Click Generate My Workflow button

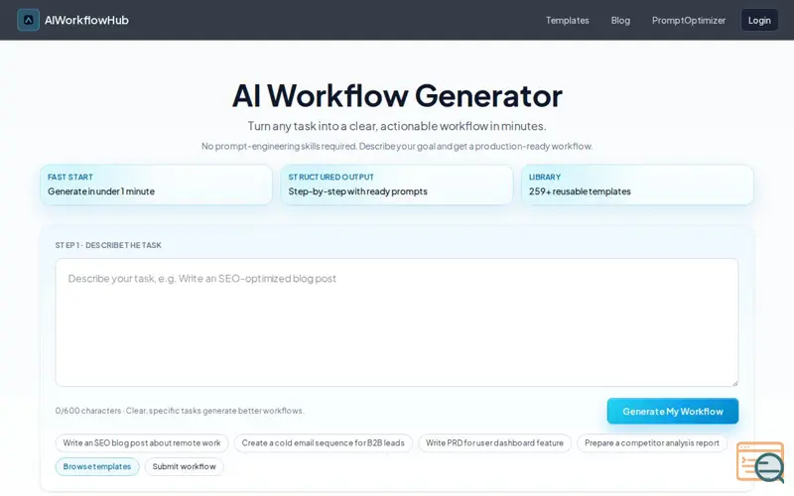673,411
